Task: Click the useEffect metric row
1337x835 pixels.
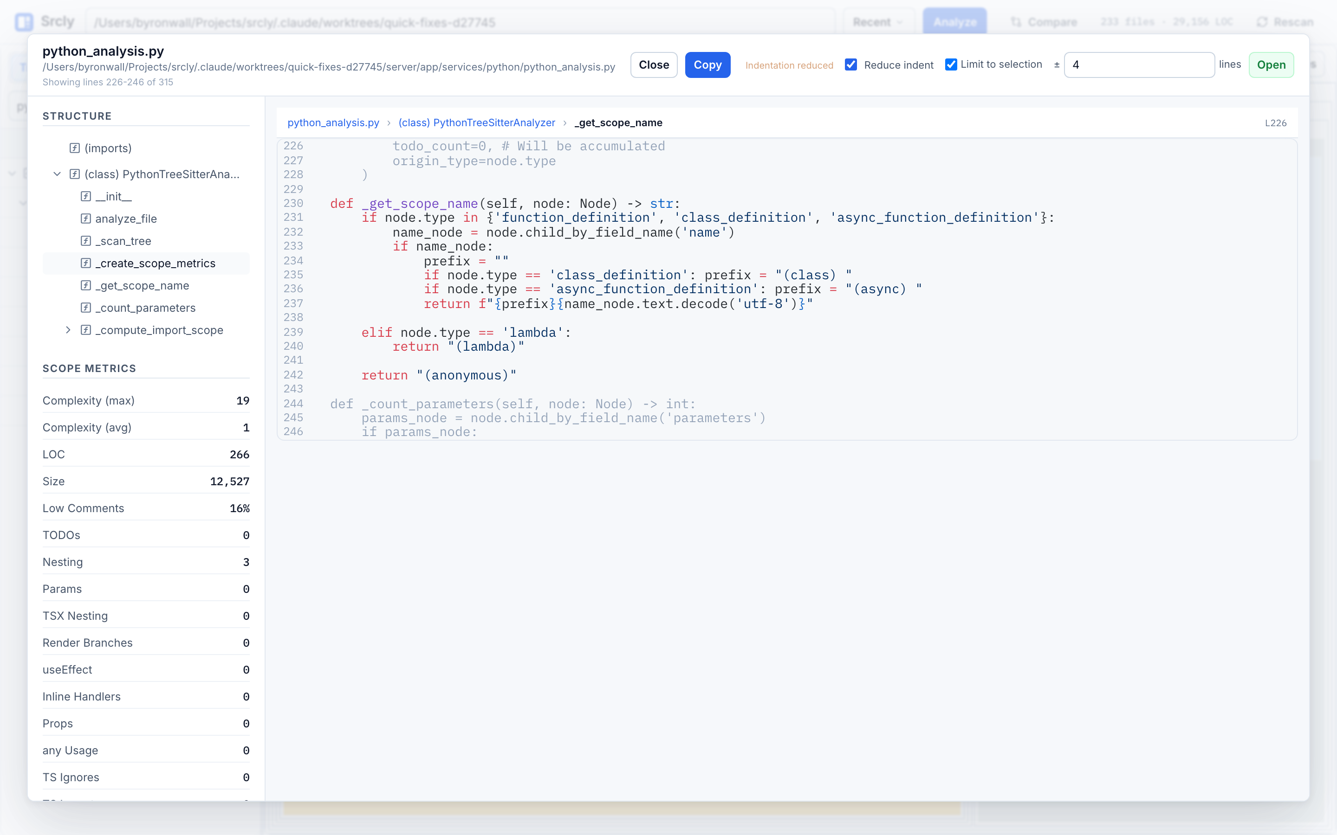Action: coord(146,669)
